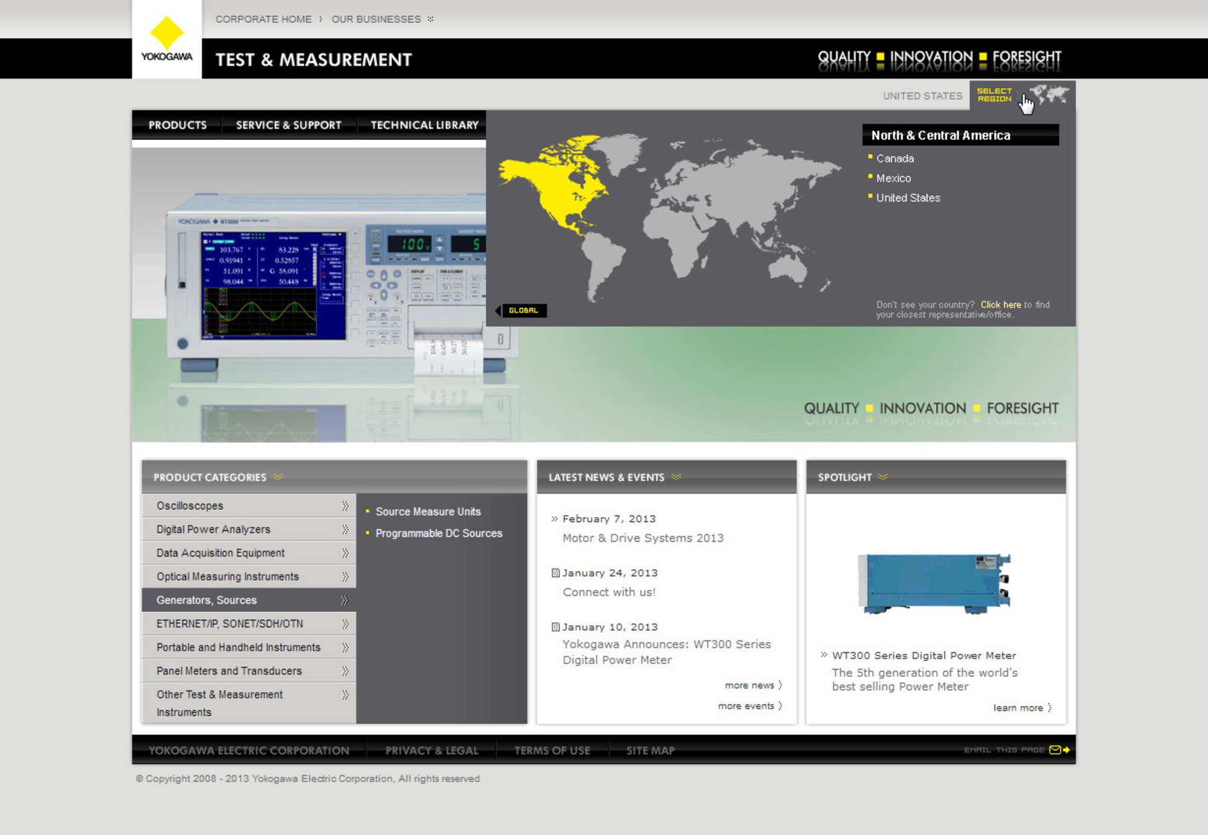
Task: Click the arrow icon beside WT300 Series Digital Power Meter
Action: pyautogui.click(x=824, y=655)
